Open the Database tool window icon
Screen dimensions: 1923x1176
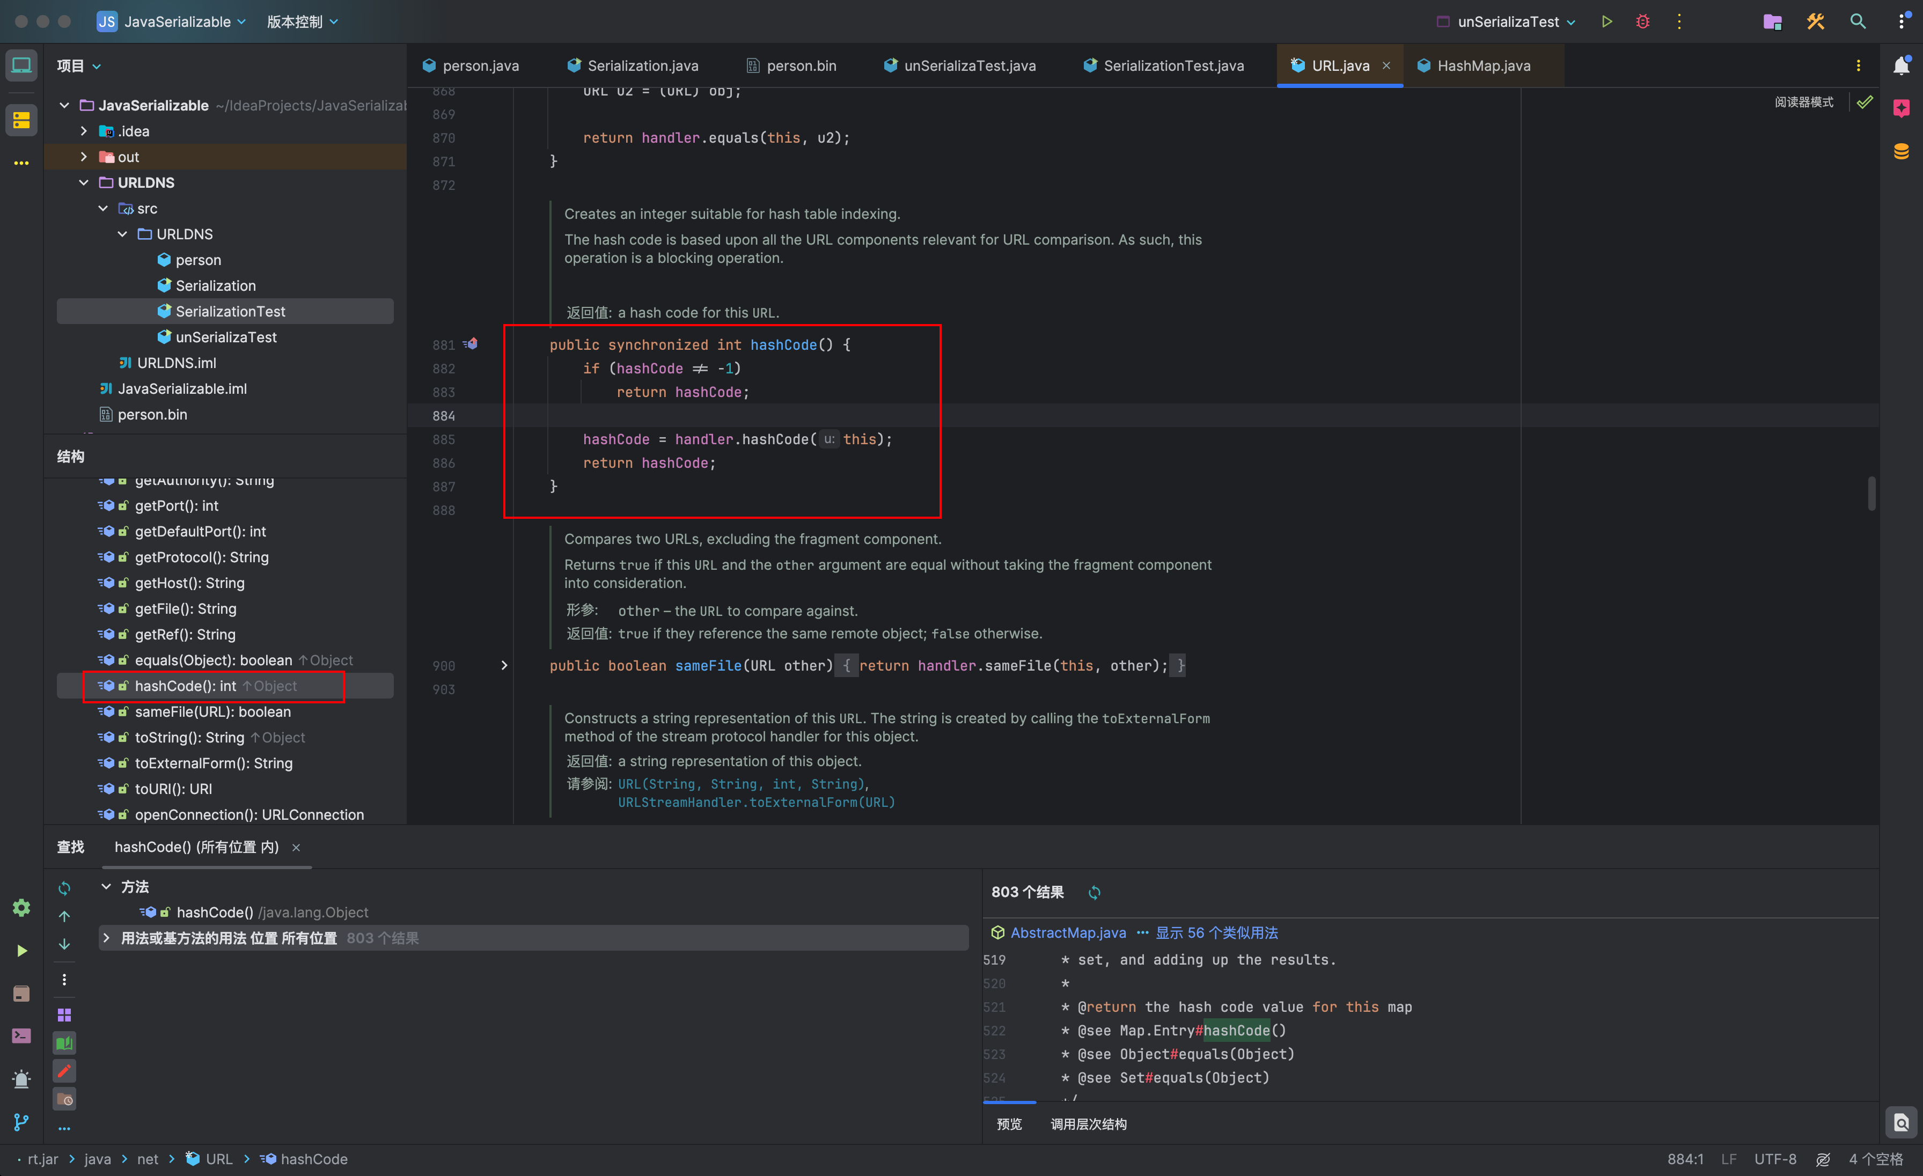[1901, 151]
